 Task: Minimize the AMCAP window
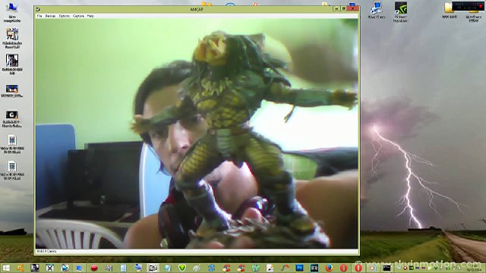coord(336,8)
